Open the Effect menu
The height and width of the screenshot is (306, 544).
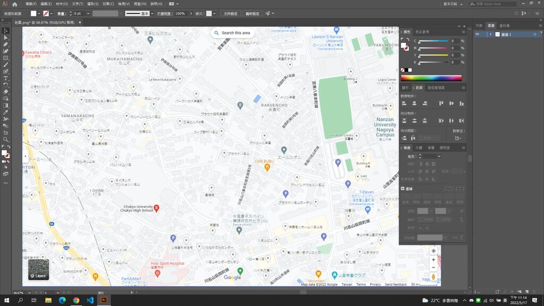tap(108, 4)
